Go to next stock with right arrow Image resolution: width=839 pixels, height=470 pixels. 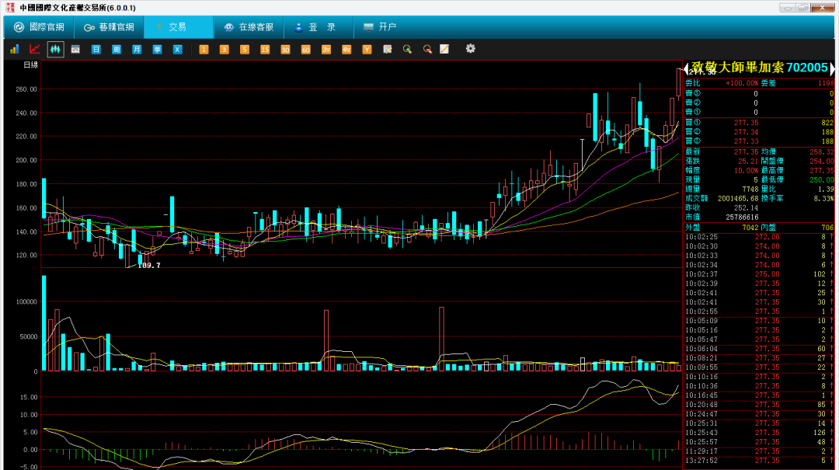pos(832,68)
